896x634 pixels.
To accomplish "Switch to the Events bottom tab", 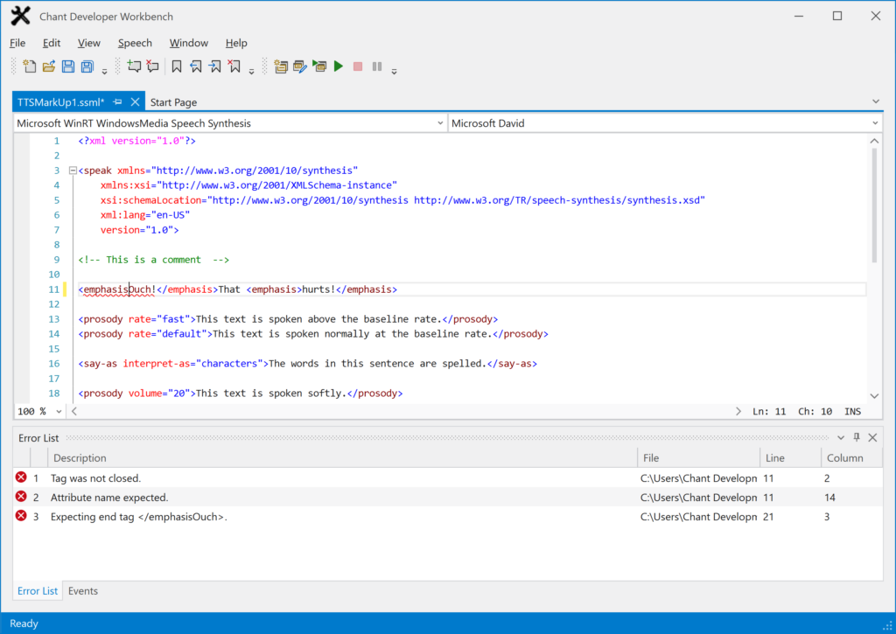I will [x=83, y=591].
